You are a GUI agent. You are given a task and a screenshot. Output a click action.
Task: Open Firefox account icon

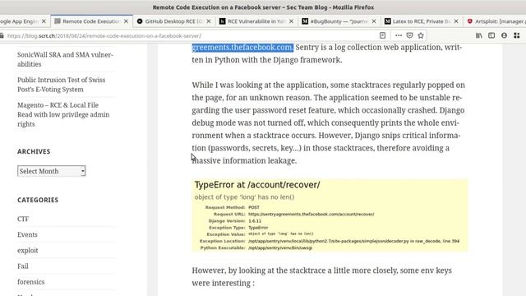pyautogui.click(x=504, y=35)
